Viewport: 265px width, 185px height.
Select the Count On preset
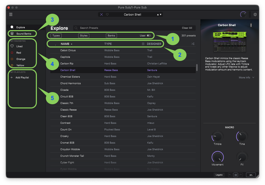click(x=123, y=130)
